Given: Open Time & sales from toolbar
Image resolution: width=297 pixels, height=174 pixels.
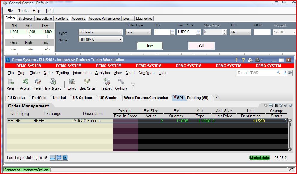Looking at the screenshot, I should (53, 84).
